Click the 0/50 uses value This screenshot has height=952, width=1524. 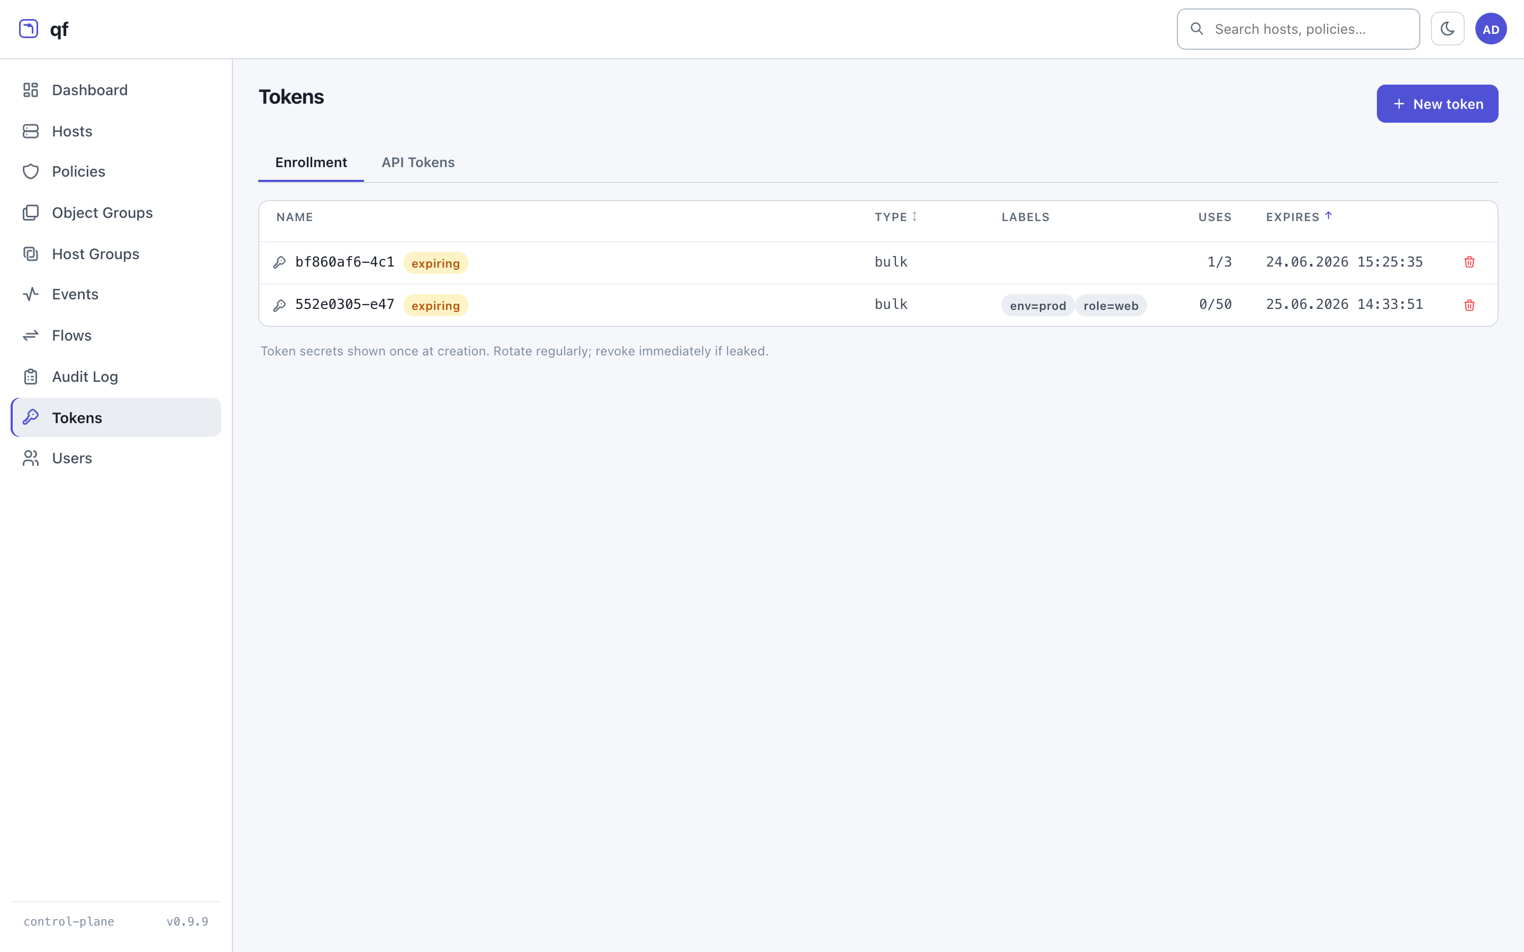point(1215,304)
